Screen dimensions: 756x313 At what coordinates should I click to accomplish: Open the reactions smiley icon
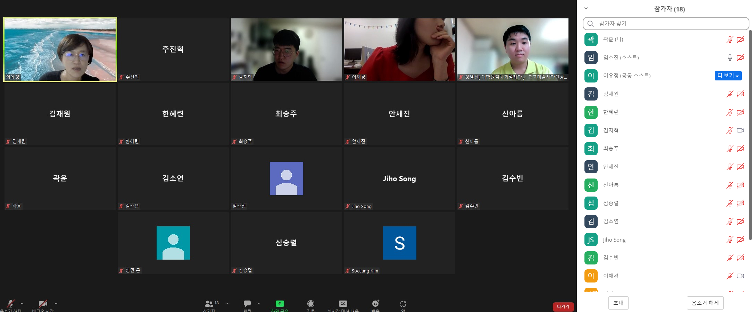(375, 304)
